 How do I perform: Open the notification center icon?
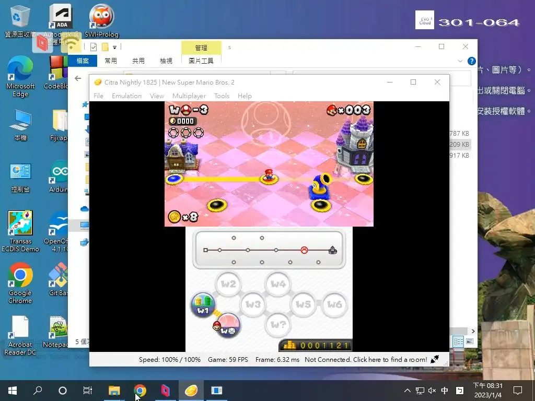(x=518, y=391)
